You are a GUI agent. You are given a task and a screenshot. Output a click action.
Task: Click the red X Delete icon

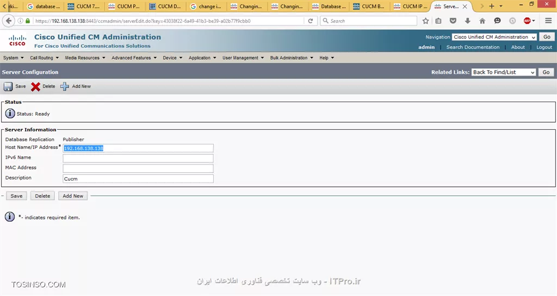(x=35, y=86)
